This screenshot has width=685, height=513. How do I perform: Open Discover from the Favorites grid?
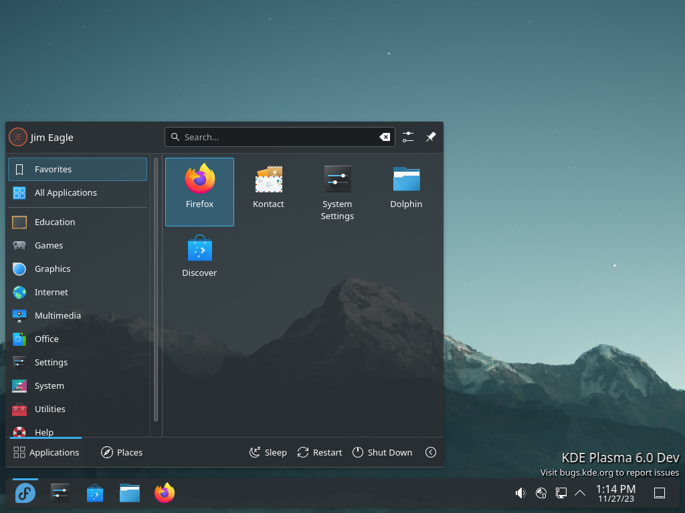point(199,261)
